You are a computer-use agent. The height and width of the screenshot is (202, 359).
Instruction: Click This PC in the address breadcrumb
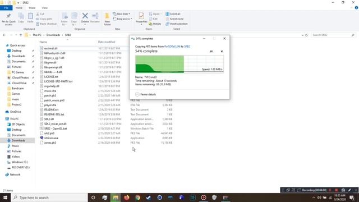(x=37, y=35)
